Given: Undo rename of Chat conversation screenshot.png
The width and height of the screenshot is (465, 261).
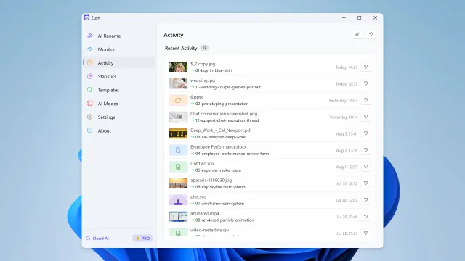Looking at the screenshot, I should 366,117.
